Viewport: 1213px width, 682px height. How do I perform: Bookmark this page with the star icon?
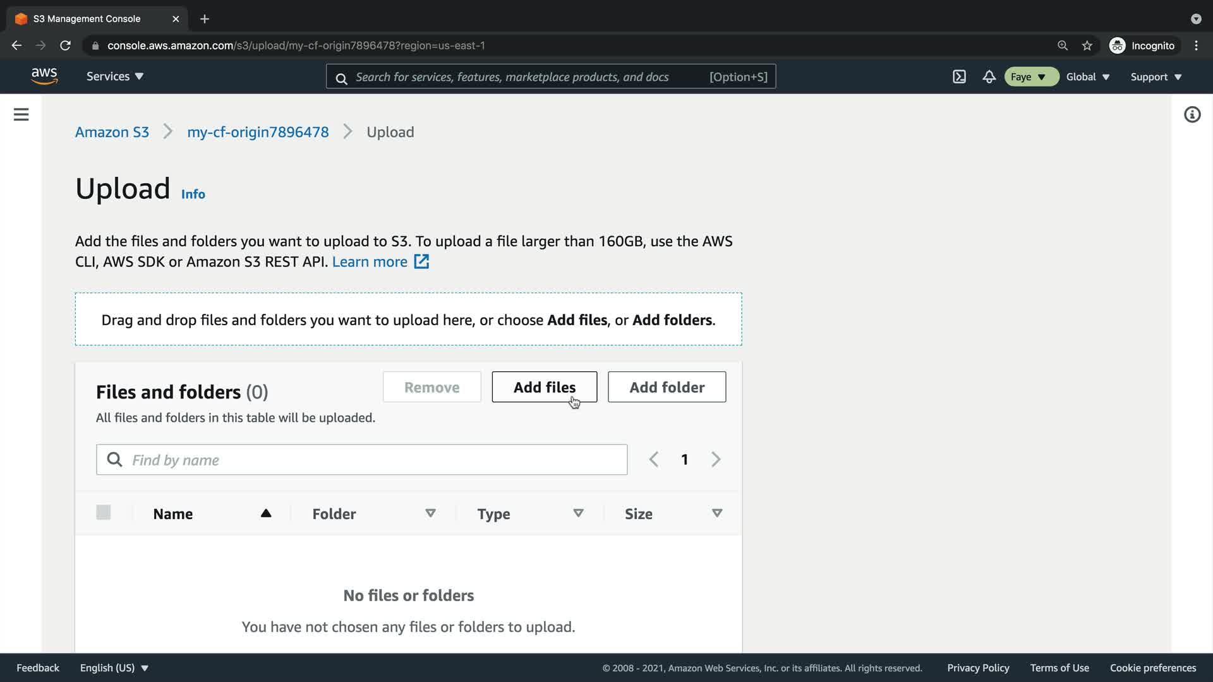(1087, 45)
